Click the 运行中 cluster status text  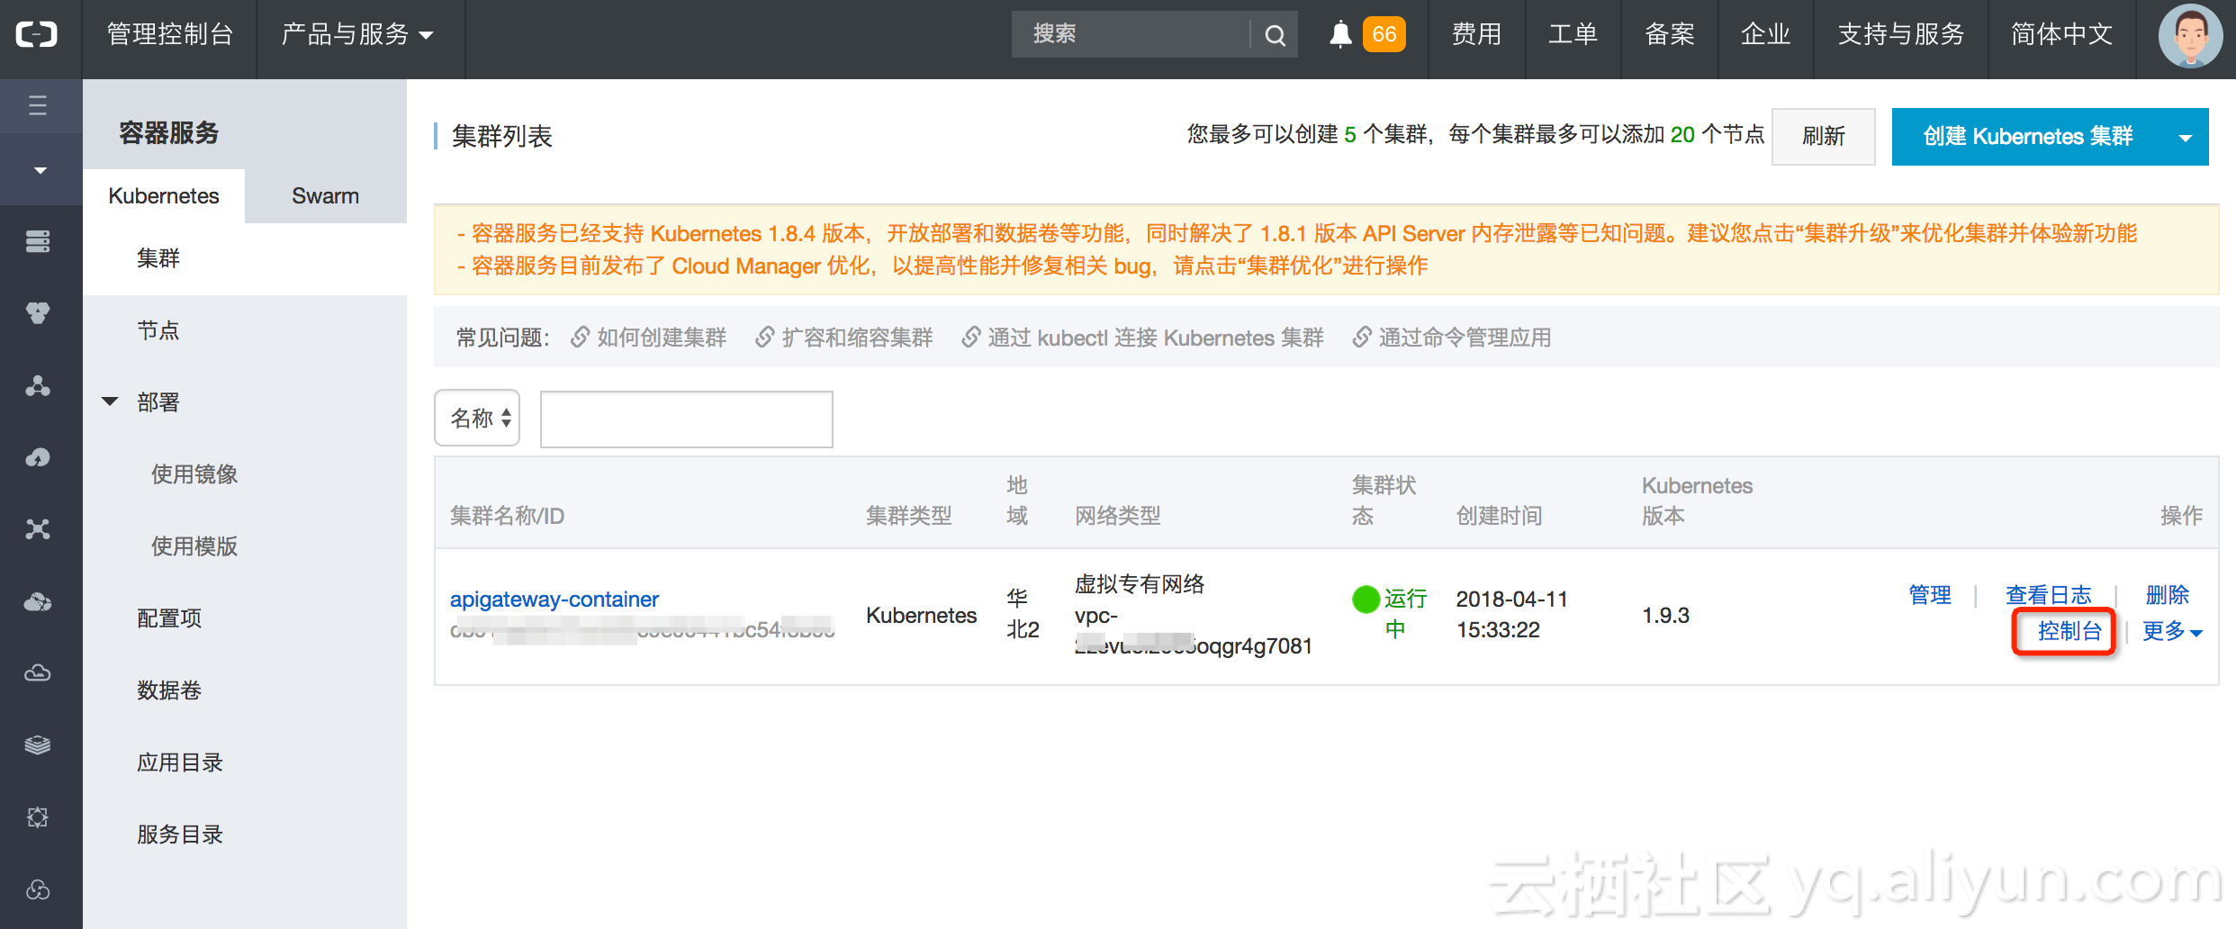(1405, 614)
